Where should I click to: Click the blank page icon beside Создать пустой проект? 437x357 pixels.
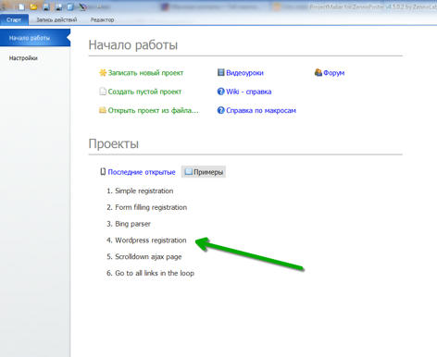coord(103,92)
